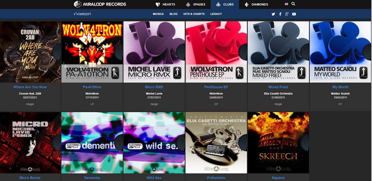372x181 pixels.
Task: Click the Mixed Fried title link
Action: coord(278,87)
